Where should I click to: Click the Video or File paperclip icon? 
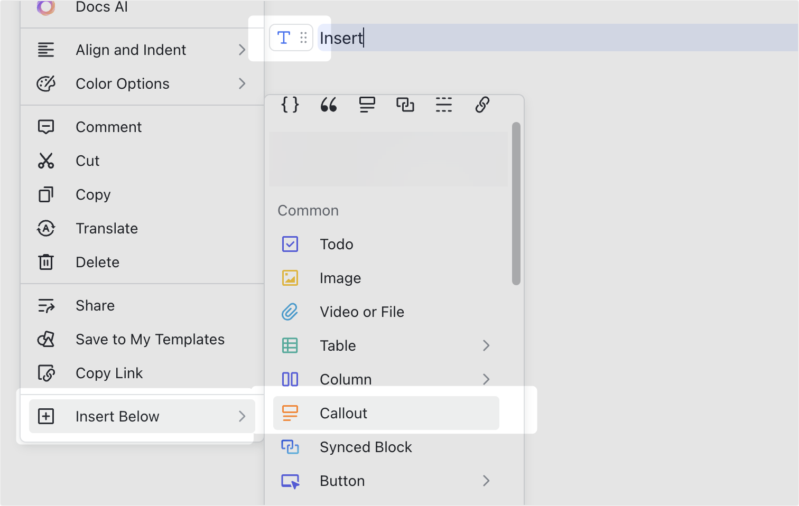(290, 312)
